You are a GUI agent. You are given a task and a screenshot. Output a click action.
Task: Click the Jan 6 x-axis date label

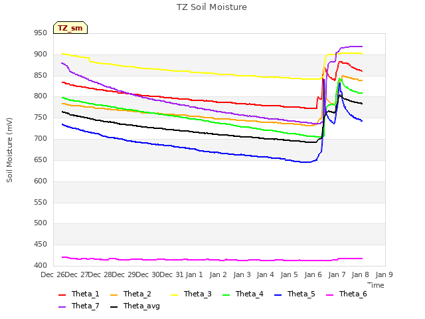pyautogui.click(x=313, y=274)
